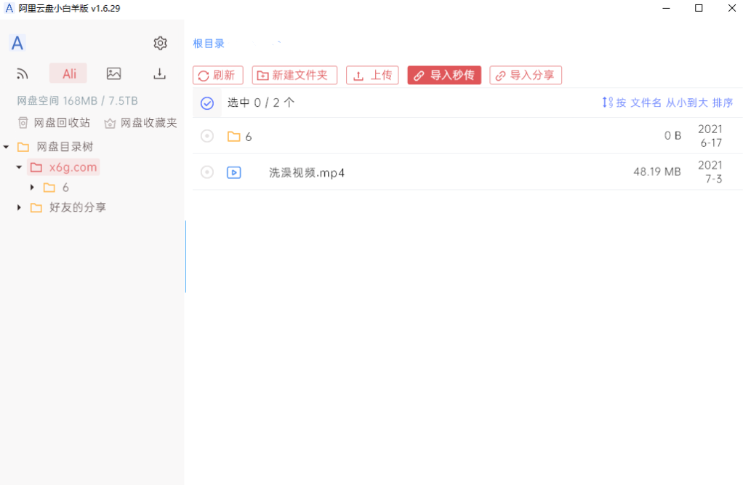This screenshot has width=743, height=485.
Task: Click the RSS subscription icon in sidebar
Action: pyautogui.click(x=22, y=73)
